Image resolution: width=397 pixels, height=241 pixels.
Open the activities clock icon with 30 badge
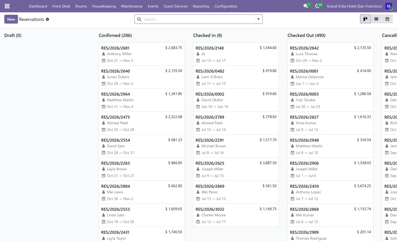click(317, 6)
